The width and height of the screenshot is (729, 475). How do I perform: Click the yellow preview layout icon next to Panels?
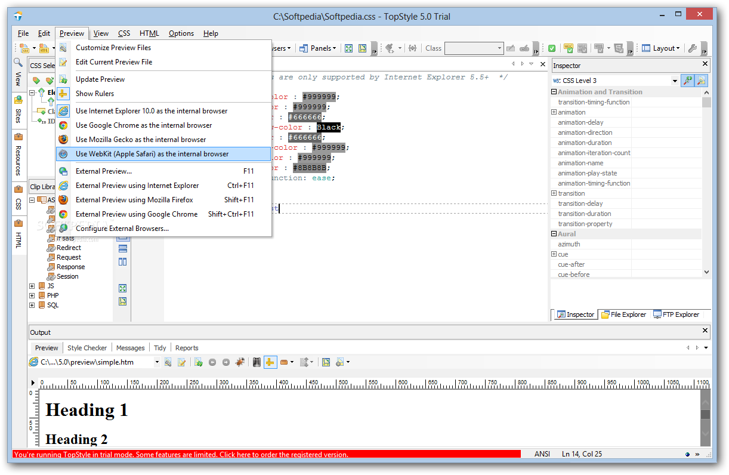coord(362,48)
